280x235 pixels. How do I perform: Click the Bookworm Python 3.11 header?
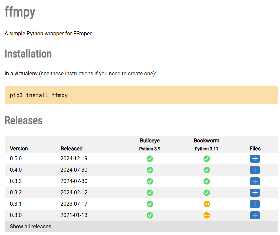pos(206,144)
